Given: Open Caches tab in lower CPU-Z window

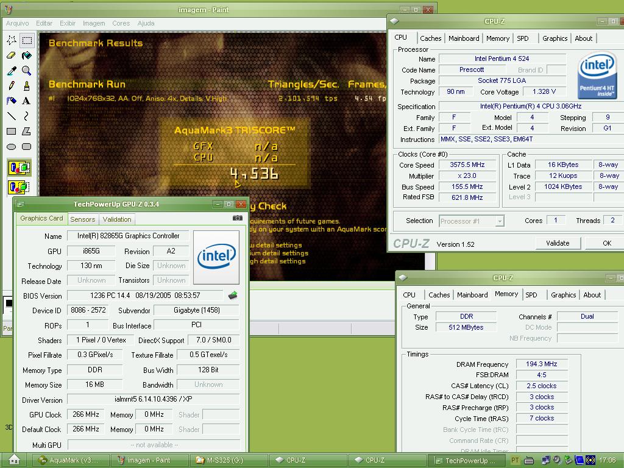Looking at the screenshot, I should pyautogui.click(x=439, y=295).
